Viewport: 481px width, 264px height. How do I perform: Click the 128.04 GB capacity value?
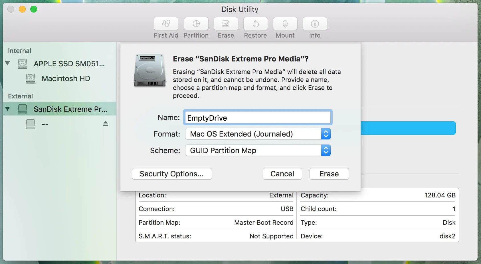[x=440, y=195]
